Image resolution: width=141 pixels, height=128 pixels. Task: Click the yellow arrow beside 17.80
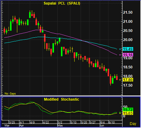[x=120, y=80]
